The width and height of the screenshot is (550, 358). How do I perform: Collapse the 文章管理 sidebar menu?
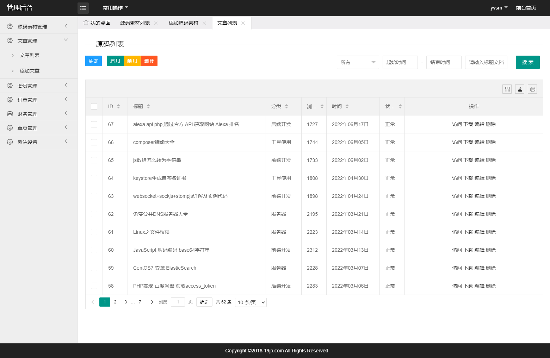click(x=39, y=41)
